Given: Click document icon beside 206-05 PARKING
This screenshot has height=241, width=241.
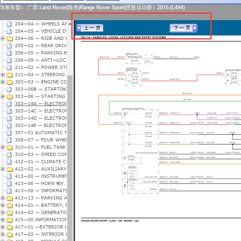Looking at the screenshot, I should tap(9, 53).
